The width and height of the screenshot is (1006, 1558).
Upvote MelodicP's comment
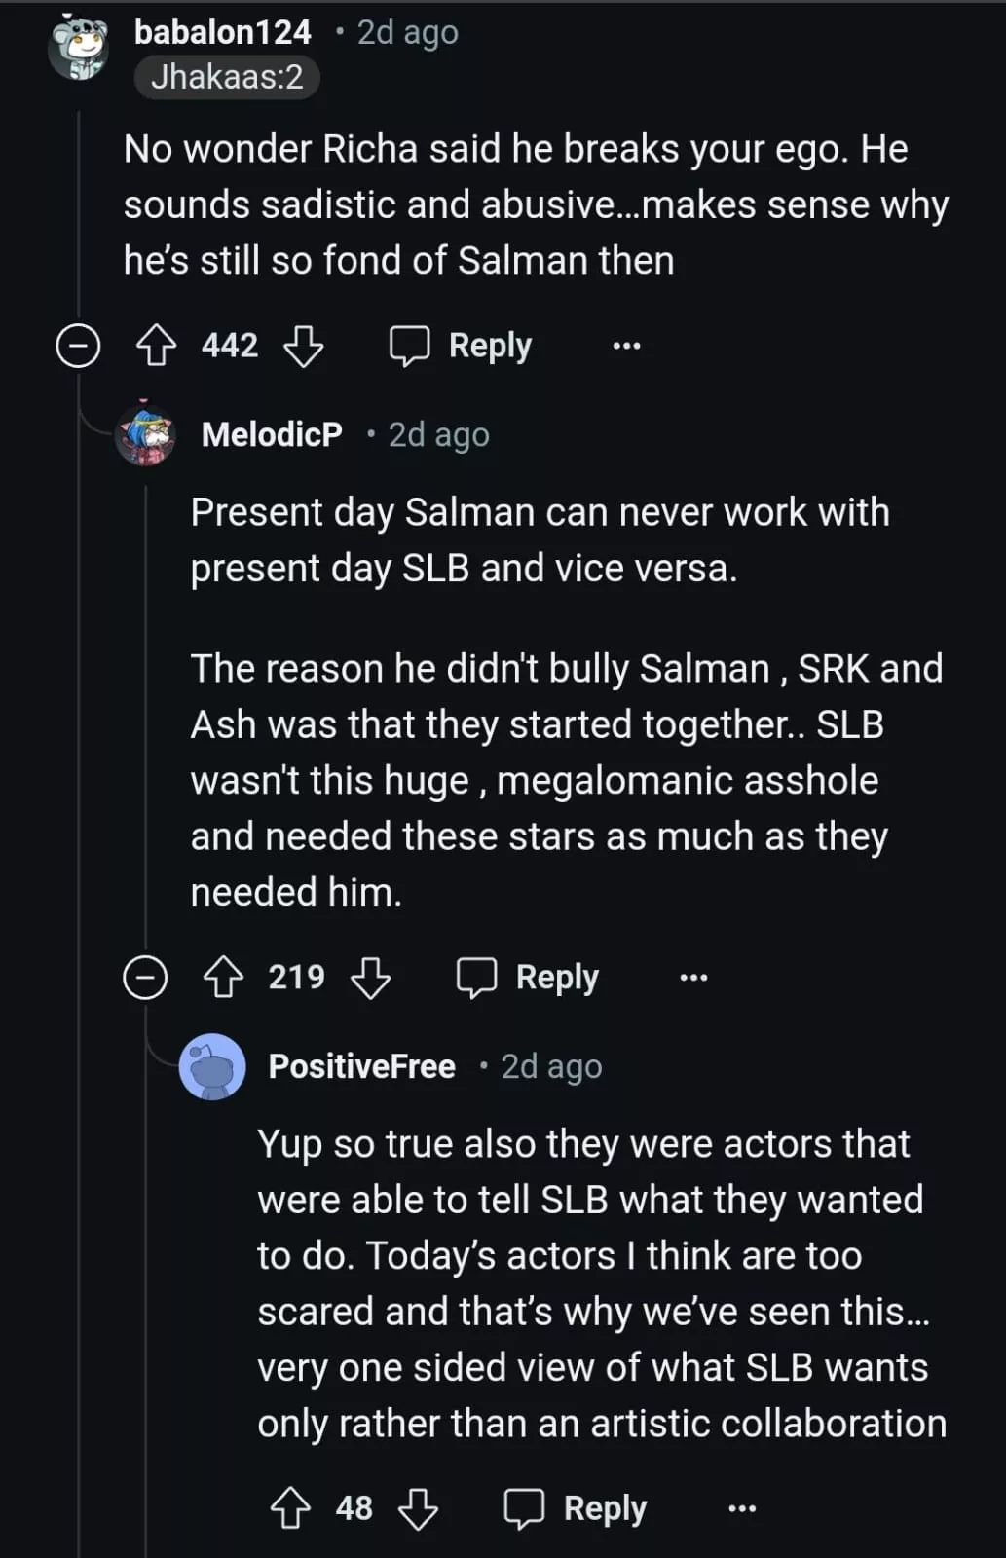click(223, 977)
